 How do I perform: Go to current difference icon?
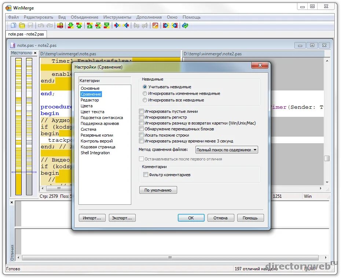[x=98, y=25]
